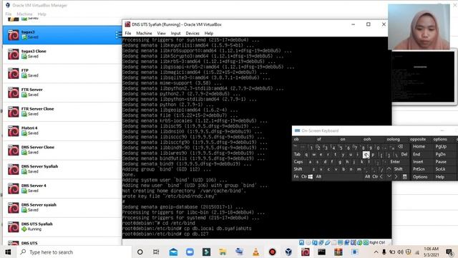The height and width of the screenshot is (258, 458).
Task: Tap the up arrow key on On-Screen Keyboard
Action: coord(389,169)
